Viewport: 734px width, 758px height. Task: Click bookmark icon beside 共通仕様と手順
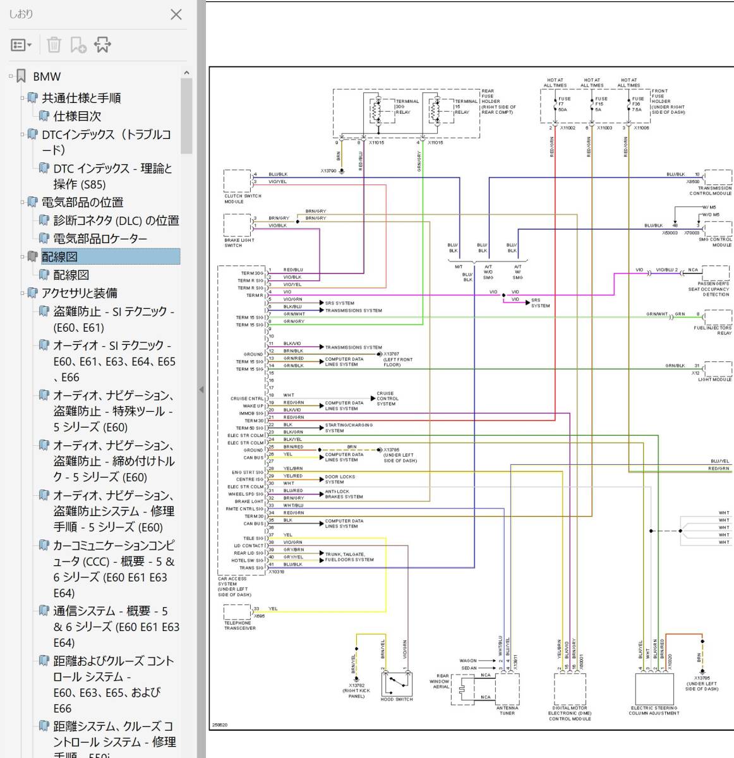(32, 98)
